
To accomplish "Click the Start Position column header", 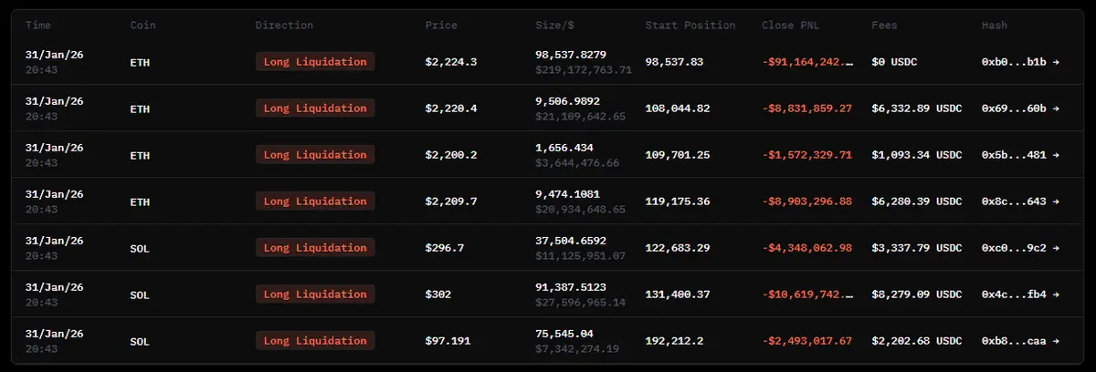I will click(690, 26).
